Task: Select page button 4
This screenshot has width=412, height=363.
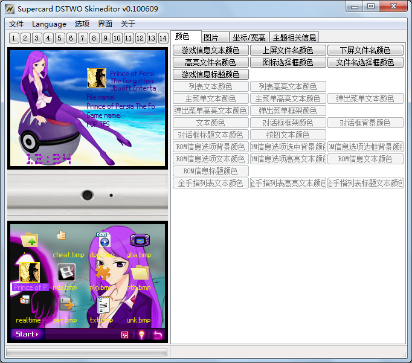Action: point(48,38)
